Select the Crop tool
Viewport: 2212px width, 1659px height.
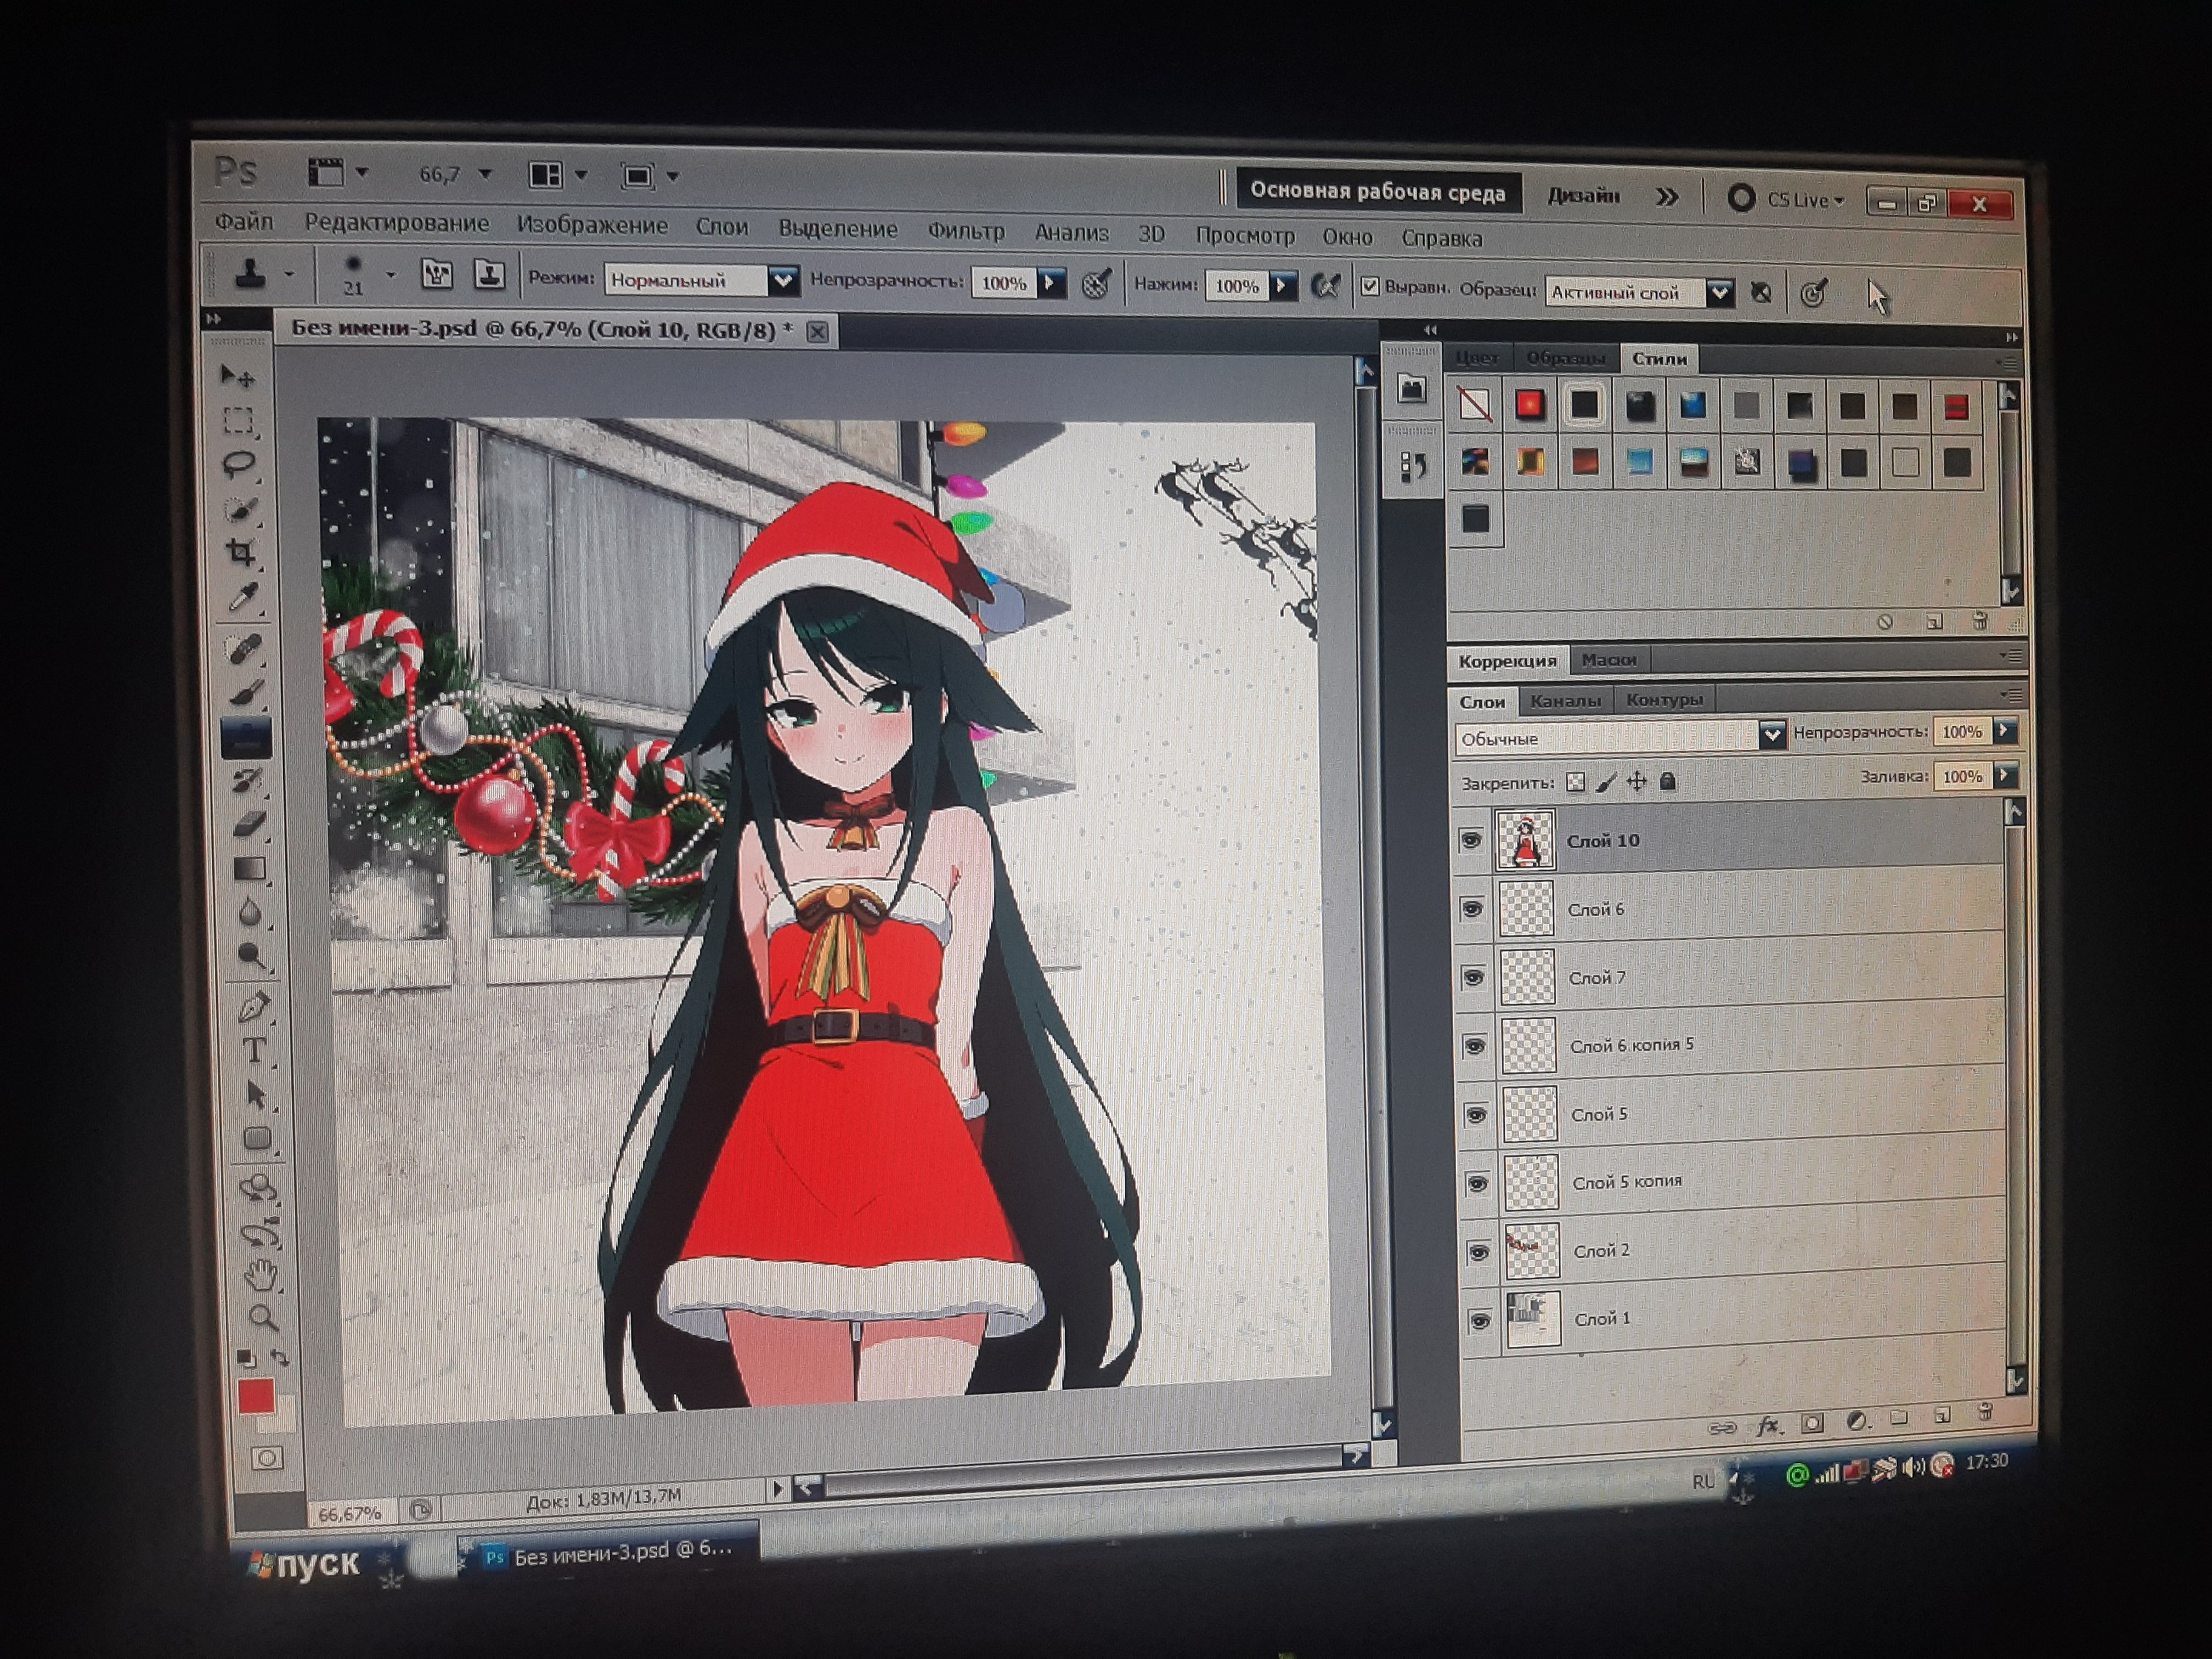pos(241,552)
